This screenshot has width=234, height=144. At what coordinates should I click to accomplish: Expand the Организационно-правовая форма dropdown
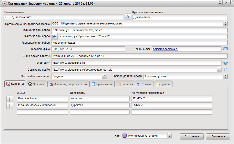[225, 24]
